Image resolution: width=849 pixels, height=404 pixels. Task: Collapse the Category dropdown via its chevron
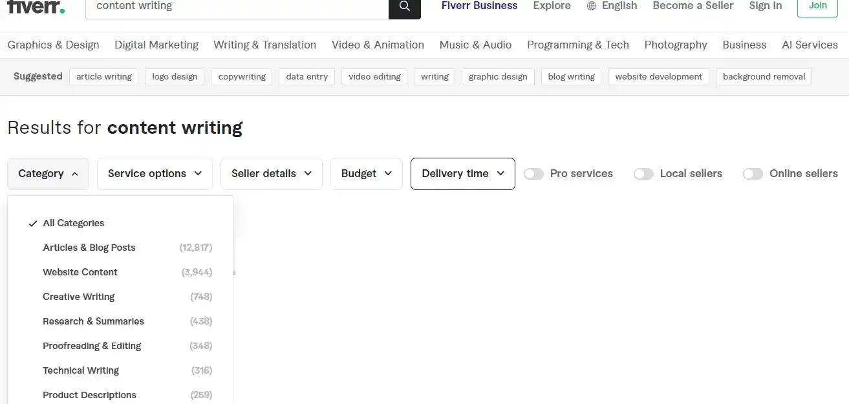click(73, 173)
